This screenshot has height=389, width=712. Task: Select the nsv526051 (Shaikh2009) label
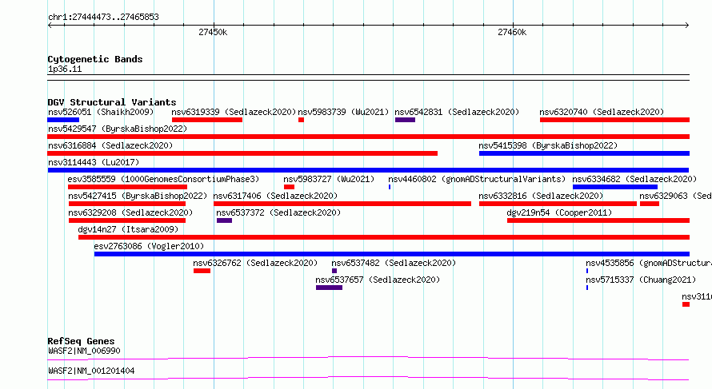tap(101, 112)
